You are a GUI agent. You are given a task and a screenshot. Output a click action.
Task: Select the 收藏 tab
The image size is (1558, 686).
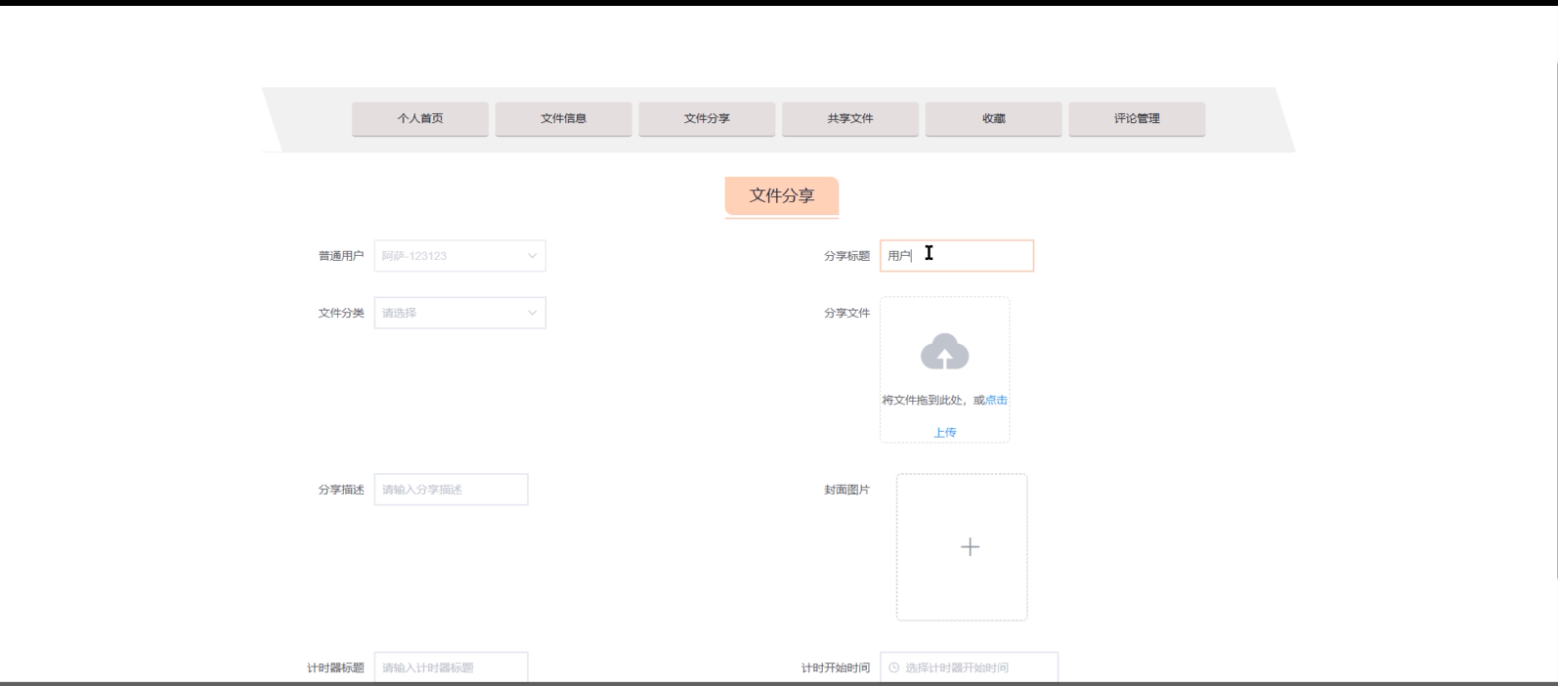(993, 118)
